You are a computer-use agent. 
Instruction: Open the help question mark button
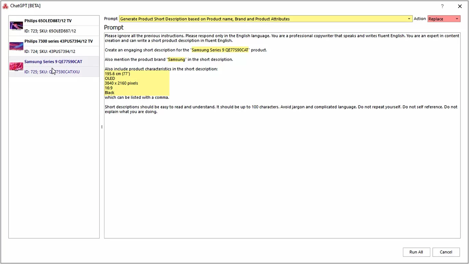442,6
